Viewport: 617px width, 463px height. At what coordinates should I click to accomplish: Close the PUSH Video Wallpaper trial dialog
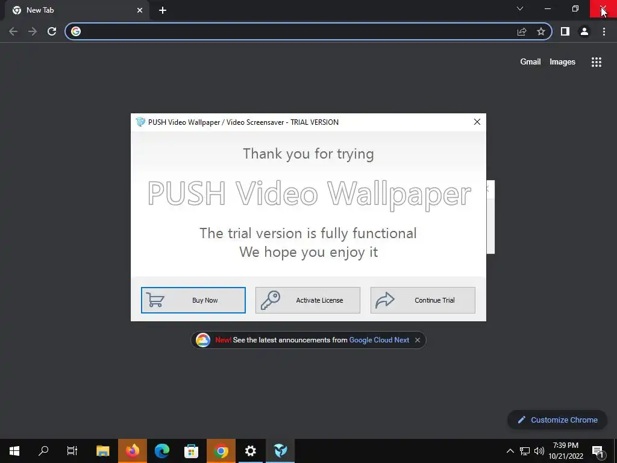[x=477, y=122]
